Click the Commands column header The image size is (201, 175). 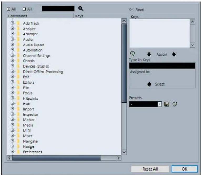(40, 16)
